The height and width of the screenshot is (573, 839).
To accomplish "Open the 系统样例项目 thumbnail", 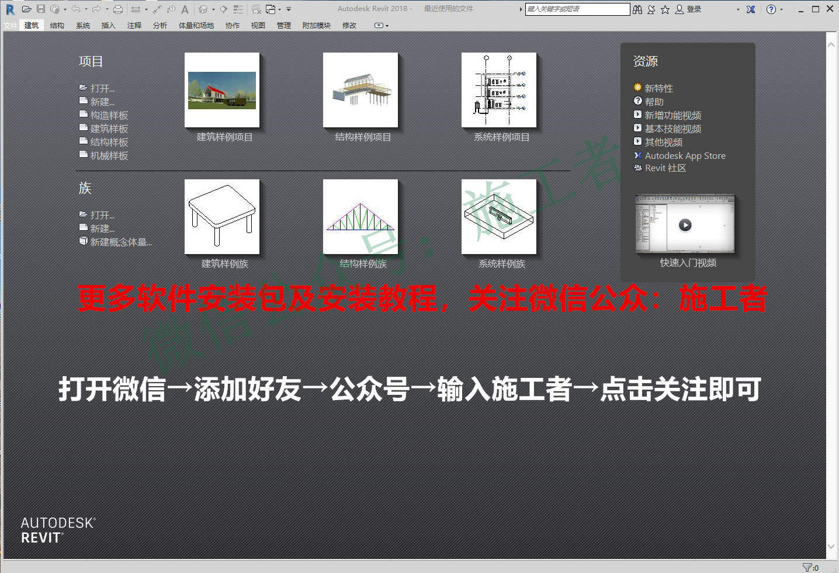I will (499, 90).
